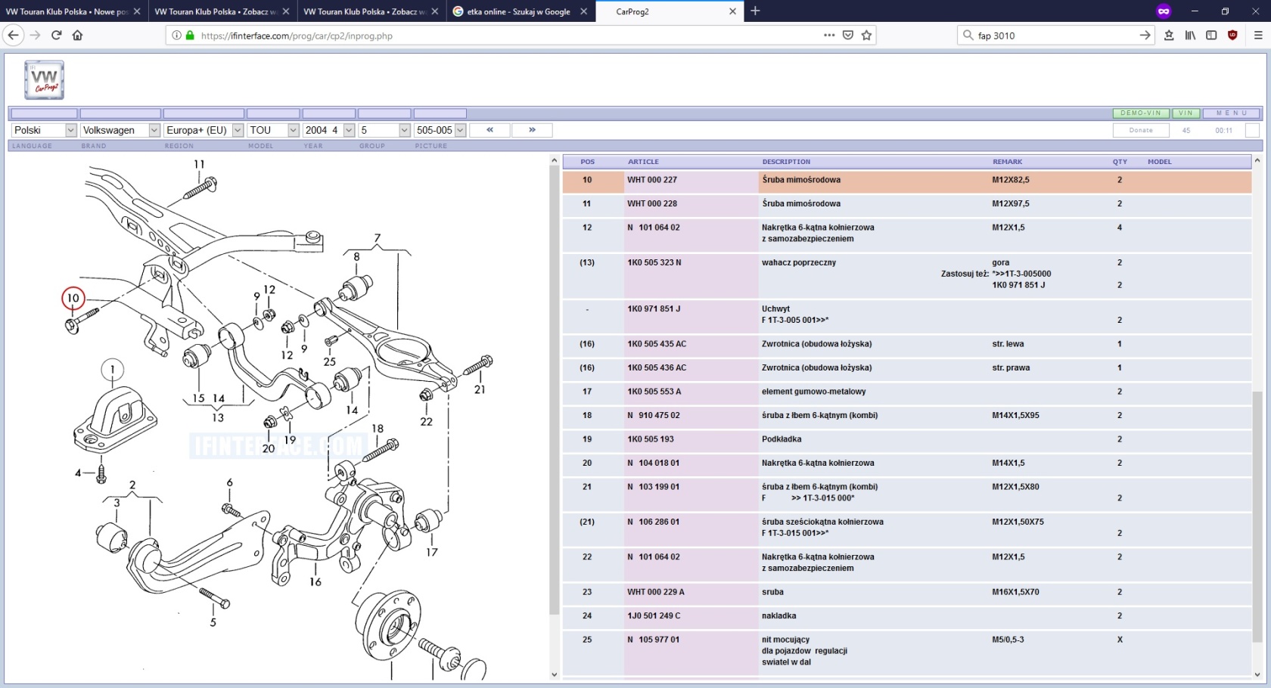The width and height of the screenshot is (1271, 688).
Task: Open the Picture dropdown showing 505-005
Action: 440,130
